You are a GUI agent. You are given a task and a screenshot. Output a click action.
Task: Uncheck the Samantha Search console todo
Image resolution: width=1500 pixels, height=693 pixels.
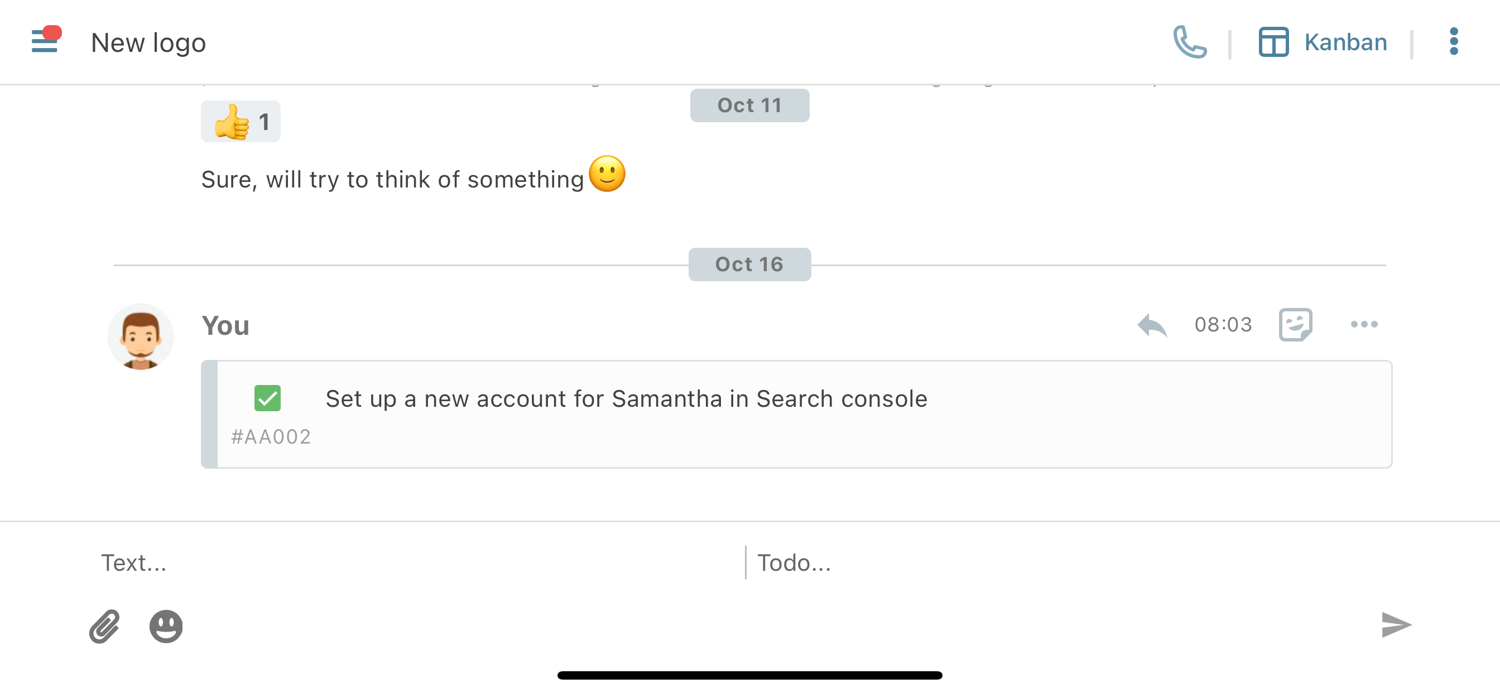pyautogui.click(x=267, y=398)
